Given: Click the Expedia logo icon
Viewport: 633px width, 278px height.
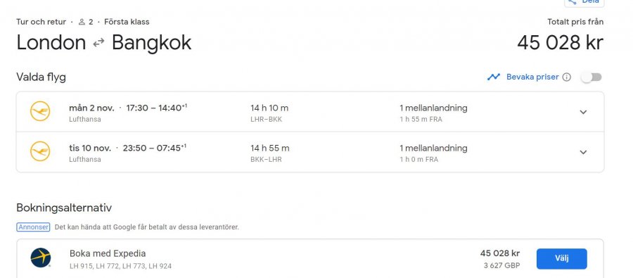Looking at the screenshot, I should [41, 258].
